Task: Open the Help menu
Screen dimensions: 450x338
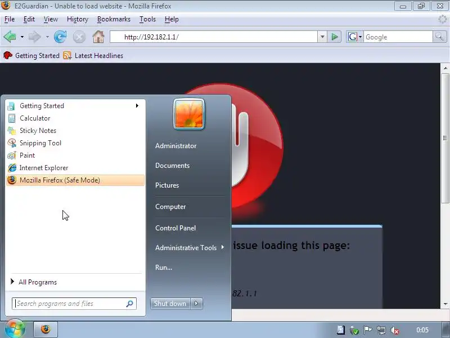Action: [x=172, y=19]
